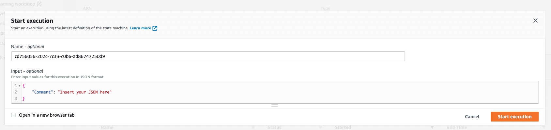551x130 pixels.
Task: Open the Learn more link
Action: 140,28
